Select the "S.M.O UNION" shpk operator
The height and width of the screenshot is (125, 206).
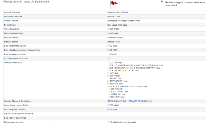[x=118, y=92]
